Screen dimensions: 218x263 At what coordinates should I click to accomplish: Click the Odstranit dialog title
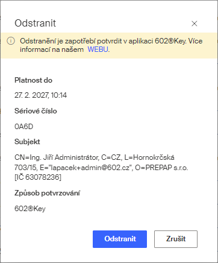tap(35, 24)
